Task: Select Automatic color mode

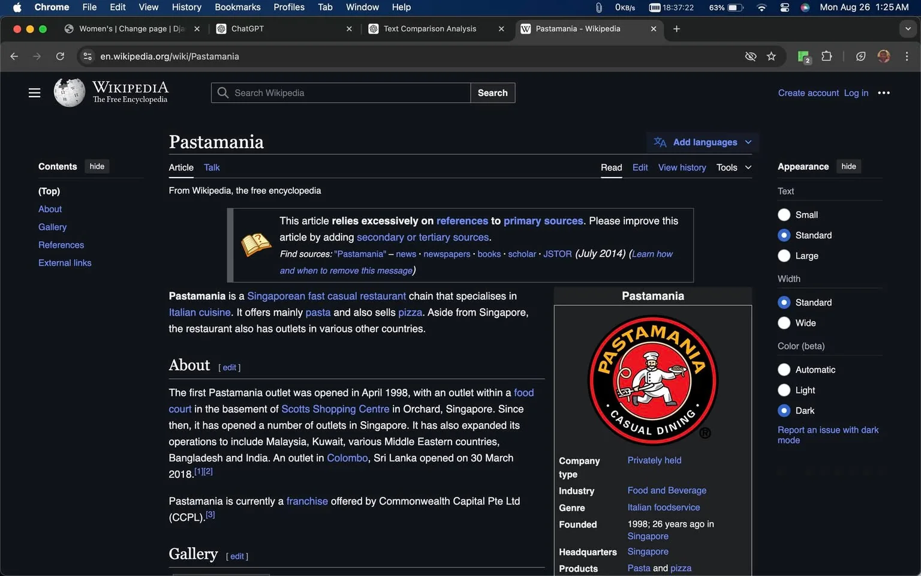Action: coord(784,369)
